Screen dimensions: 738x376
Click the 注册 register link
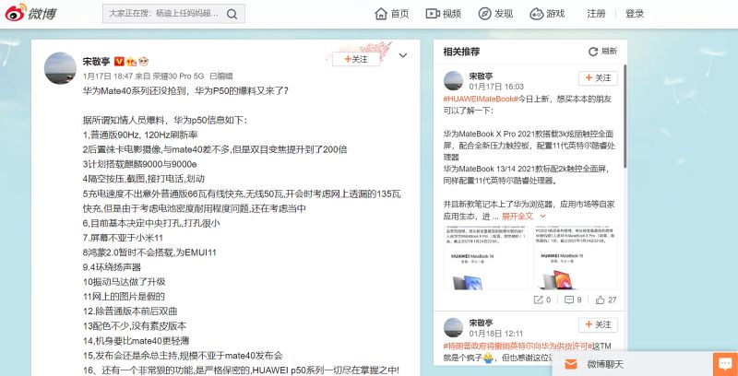[596, 14]
